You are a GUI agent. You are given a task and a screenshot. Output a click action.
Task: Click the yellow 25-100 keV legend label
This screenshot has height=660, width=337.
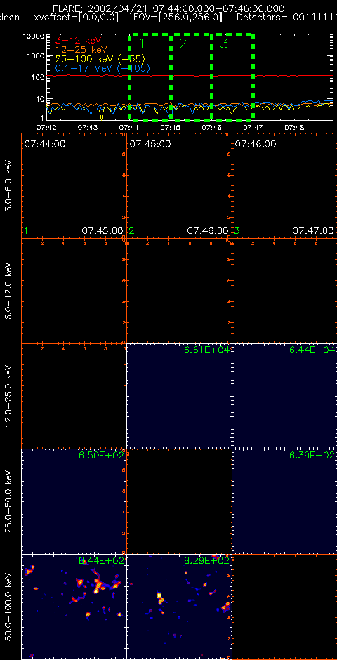100,58
